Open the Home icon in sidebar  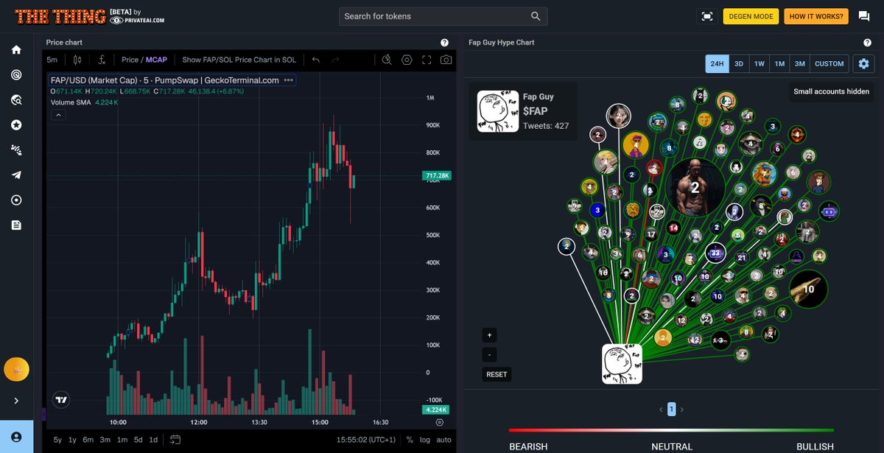(x=16, y=50)
